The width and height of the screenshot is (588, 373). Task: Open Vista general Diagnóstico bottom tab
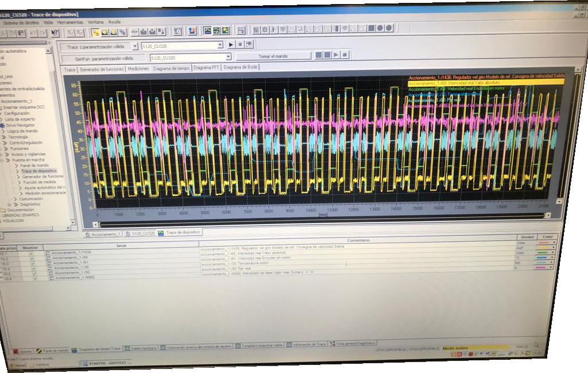[353, 343]
